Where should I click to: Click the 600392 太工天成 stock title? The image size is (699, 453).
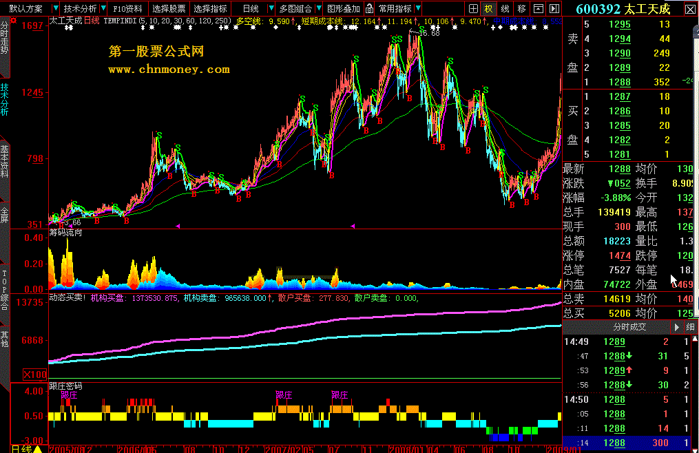[x=623, y=9]
